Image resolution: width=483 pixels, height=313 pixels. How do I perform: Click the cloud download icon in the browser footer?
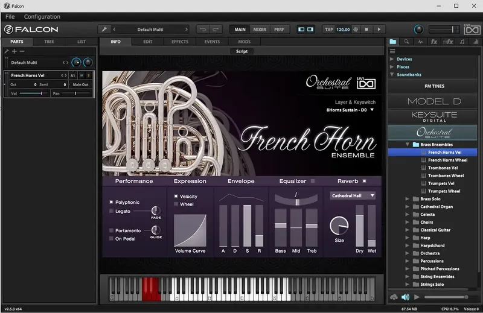click(x=394, y=297)
